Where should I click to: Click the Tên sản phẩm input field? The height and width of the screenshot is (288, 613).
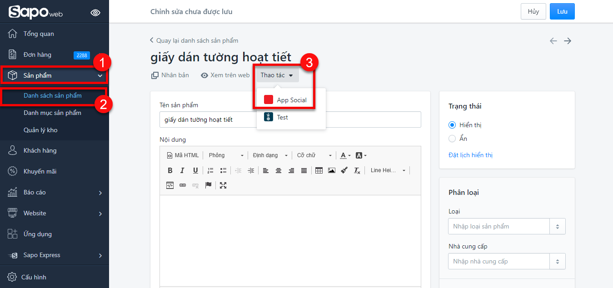[x=290, y=119]
